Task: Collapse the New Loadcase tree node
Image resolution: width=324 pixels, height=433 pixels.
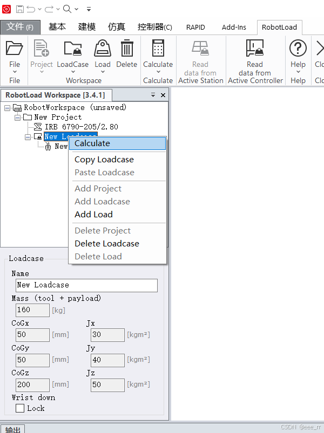Action: pyautogui.click(x=28, y=137)
